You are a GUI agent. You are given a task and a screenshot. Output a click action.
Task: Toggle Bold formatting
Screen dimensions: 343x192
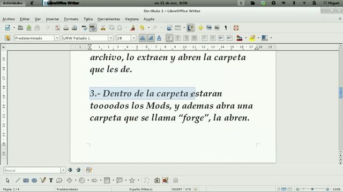coord(143,38)
